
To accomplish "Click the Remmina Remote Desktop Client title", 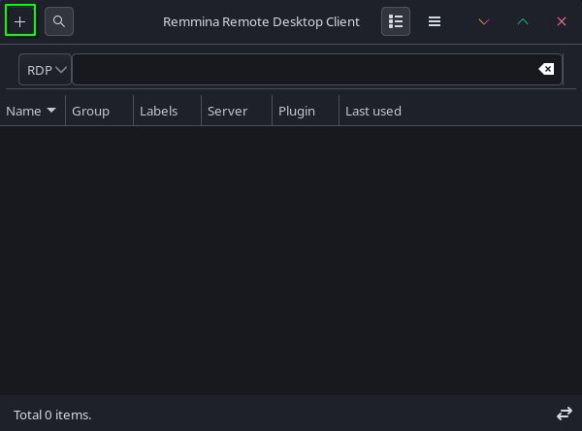I will click(261, 21).
